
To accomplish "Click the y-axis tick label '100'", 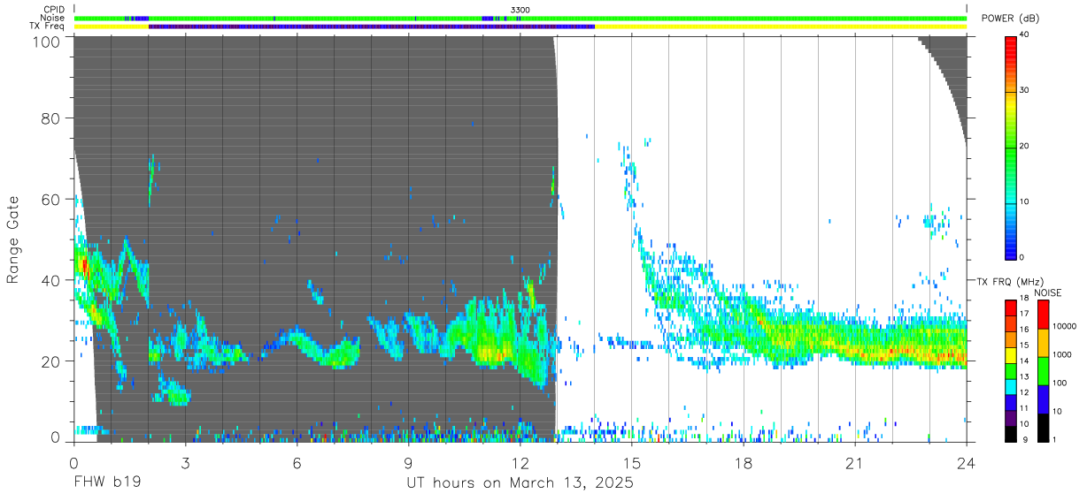I will tap(46, 42).
